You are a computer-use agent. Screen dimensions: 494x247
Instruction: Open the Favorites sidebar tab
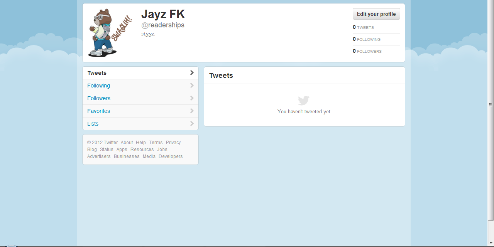(140, 111)
